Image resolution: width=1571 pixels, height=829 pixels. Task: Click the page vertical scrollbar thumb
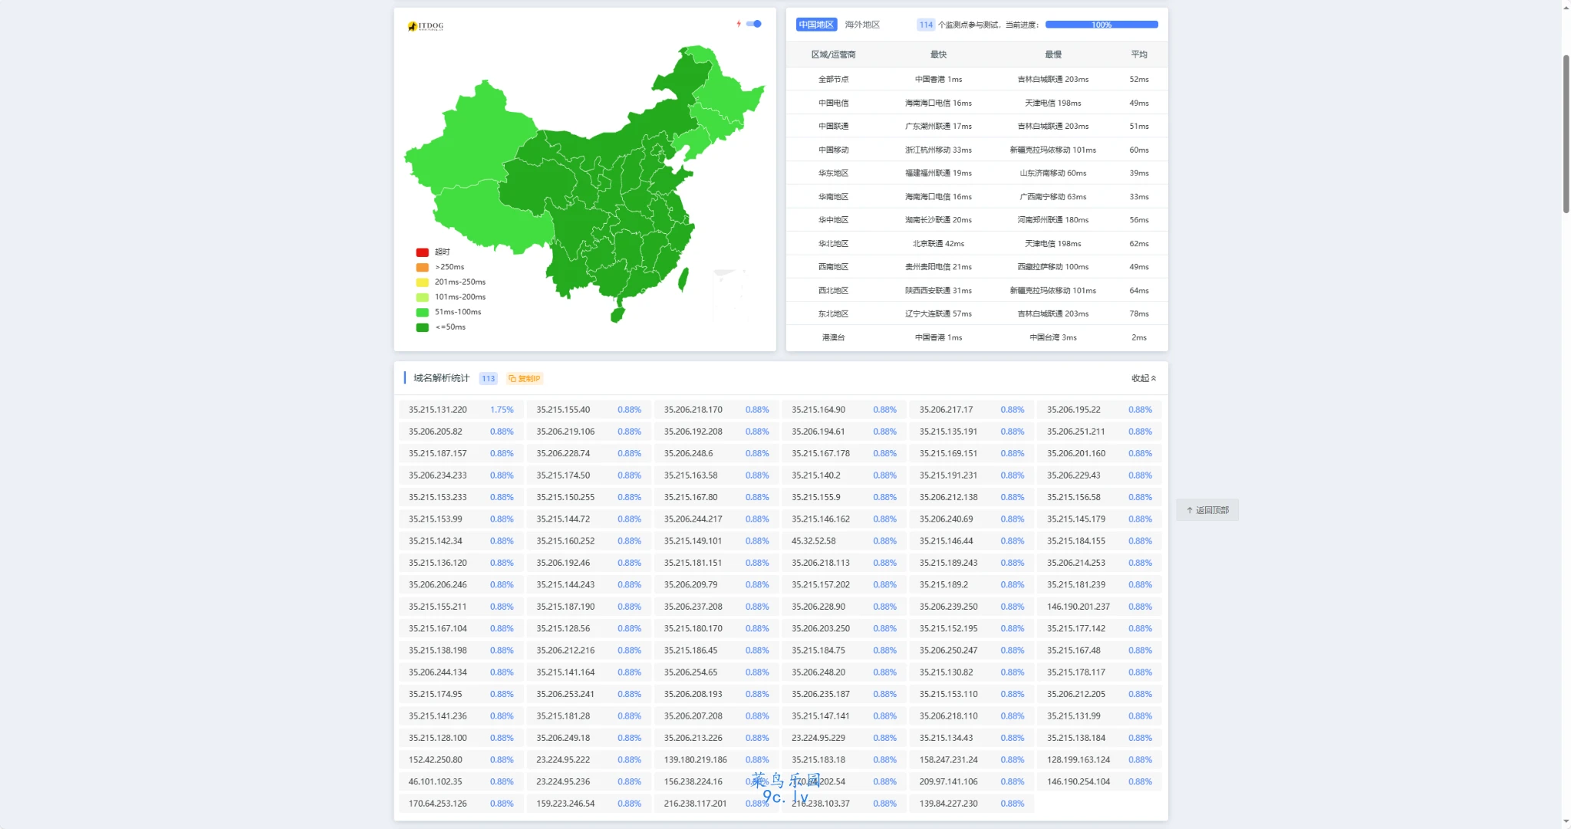(x=1566, y=134)
